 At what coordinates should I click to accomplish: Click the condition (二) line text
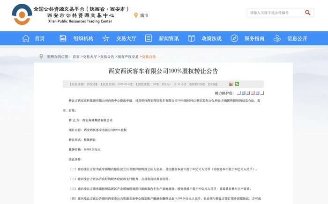[x=120, y=179]
